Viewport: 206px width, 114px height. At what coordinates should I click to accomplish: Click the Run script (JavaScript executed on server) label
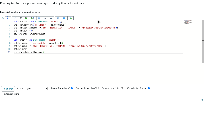[21, 12]
